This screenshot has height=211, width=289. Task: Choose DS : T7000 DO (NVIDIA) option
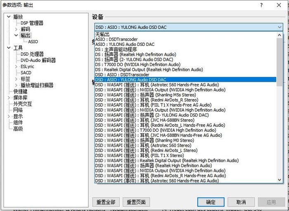click(185, 64)
